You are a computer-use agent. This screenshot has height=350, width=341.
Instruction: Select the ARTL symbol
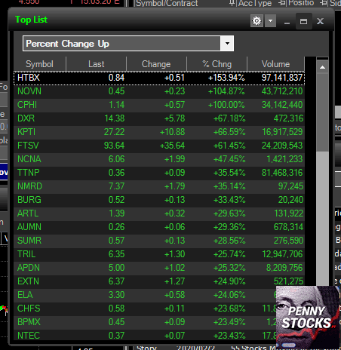click(28, 213)
